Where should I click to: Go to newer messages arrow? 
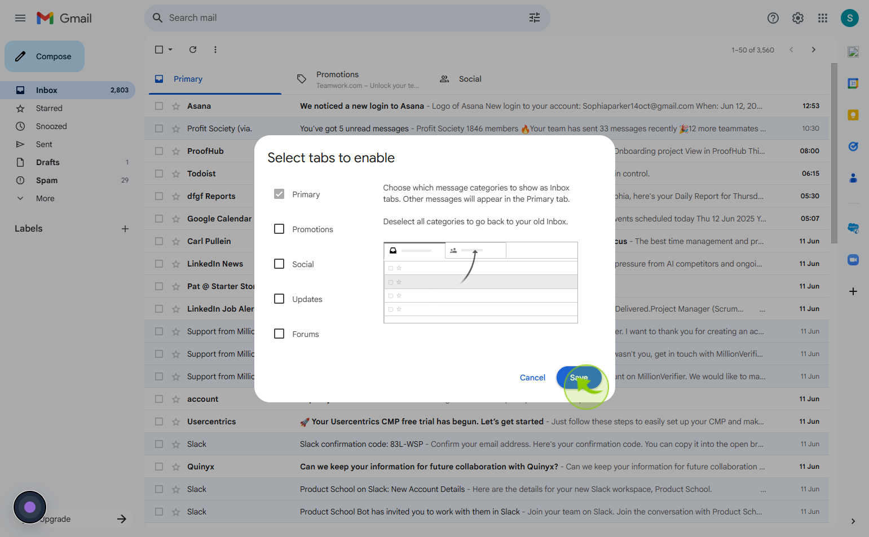(x=791, y=50)
